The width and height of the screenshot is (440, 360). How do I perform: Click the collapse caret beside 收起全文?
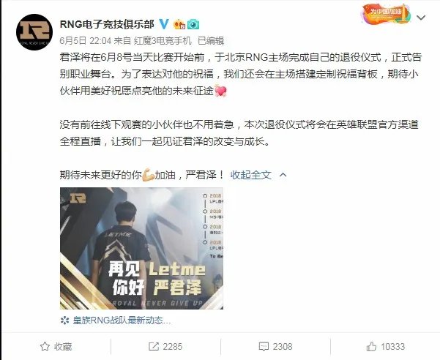point(283,175)
